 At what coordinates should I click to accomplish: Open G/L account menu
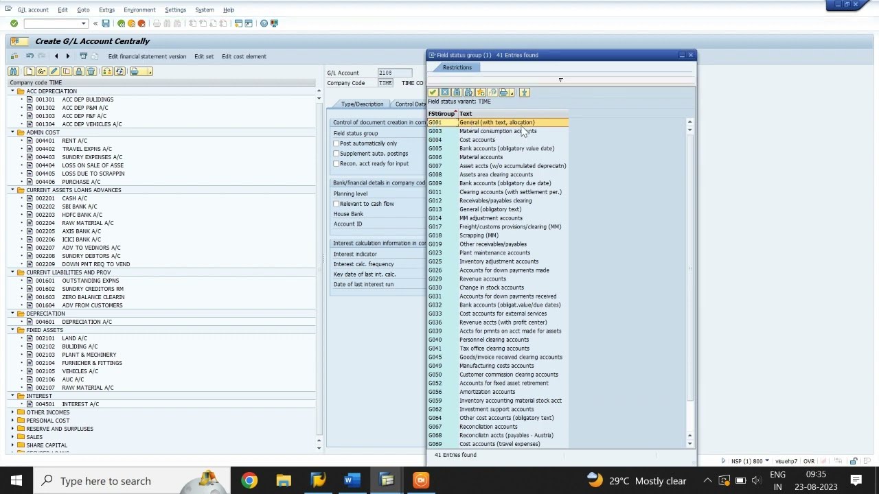[33, 10]
